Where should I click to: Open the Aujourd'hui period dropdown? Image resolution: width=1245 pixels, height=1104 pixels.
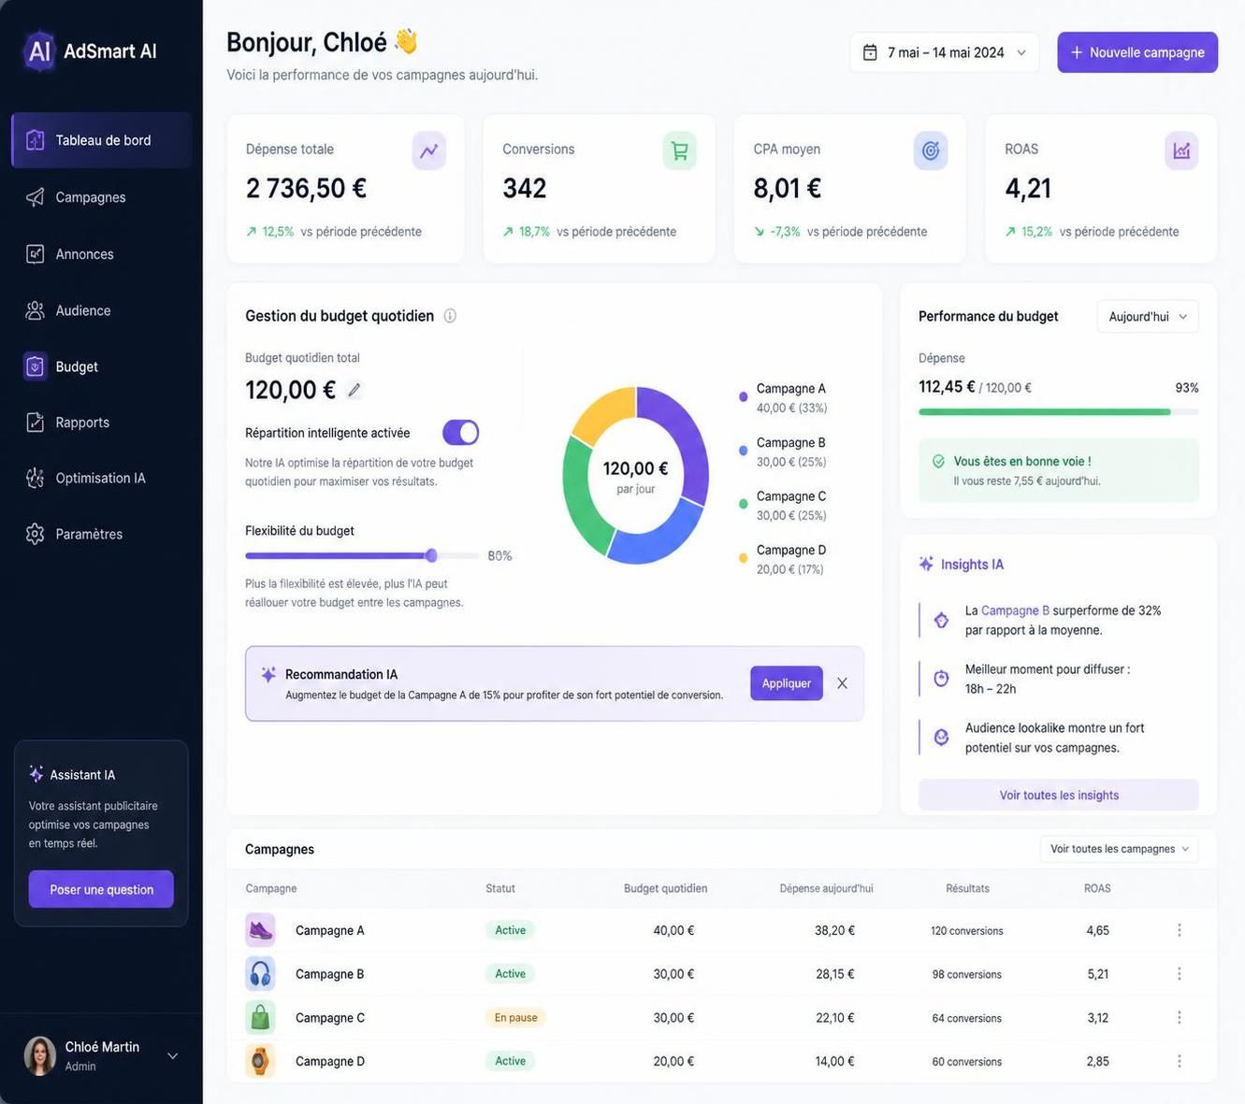(1148, 317)
